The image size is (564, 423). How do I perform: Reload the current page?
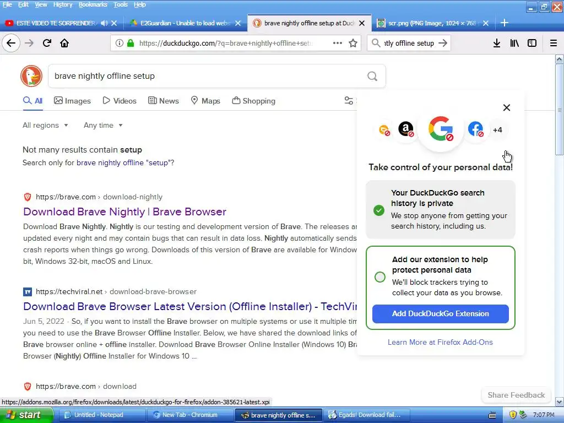coord(47,43)
